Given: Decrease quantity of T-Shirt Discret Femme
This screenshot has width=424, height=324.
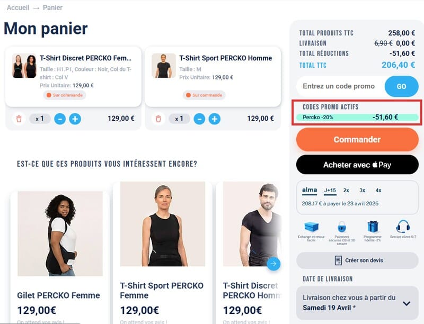Looking at the screenshot, I should (60, 119).
